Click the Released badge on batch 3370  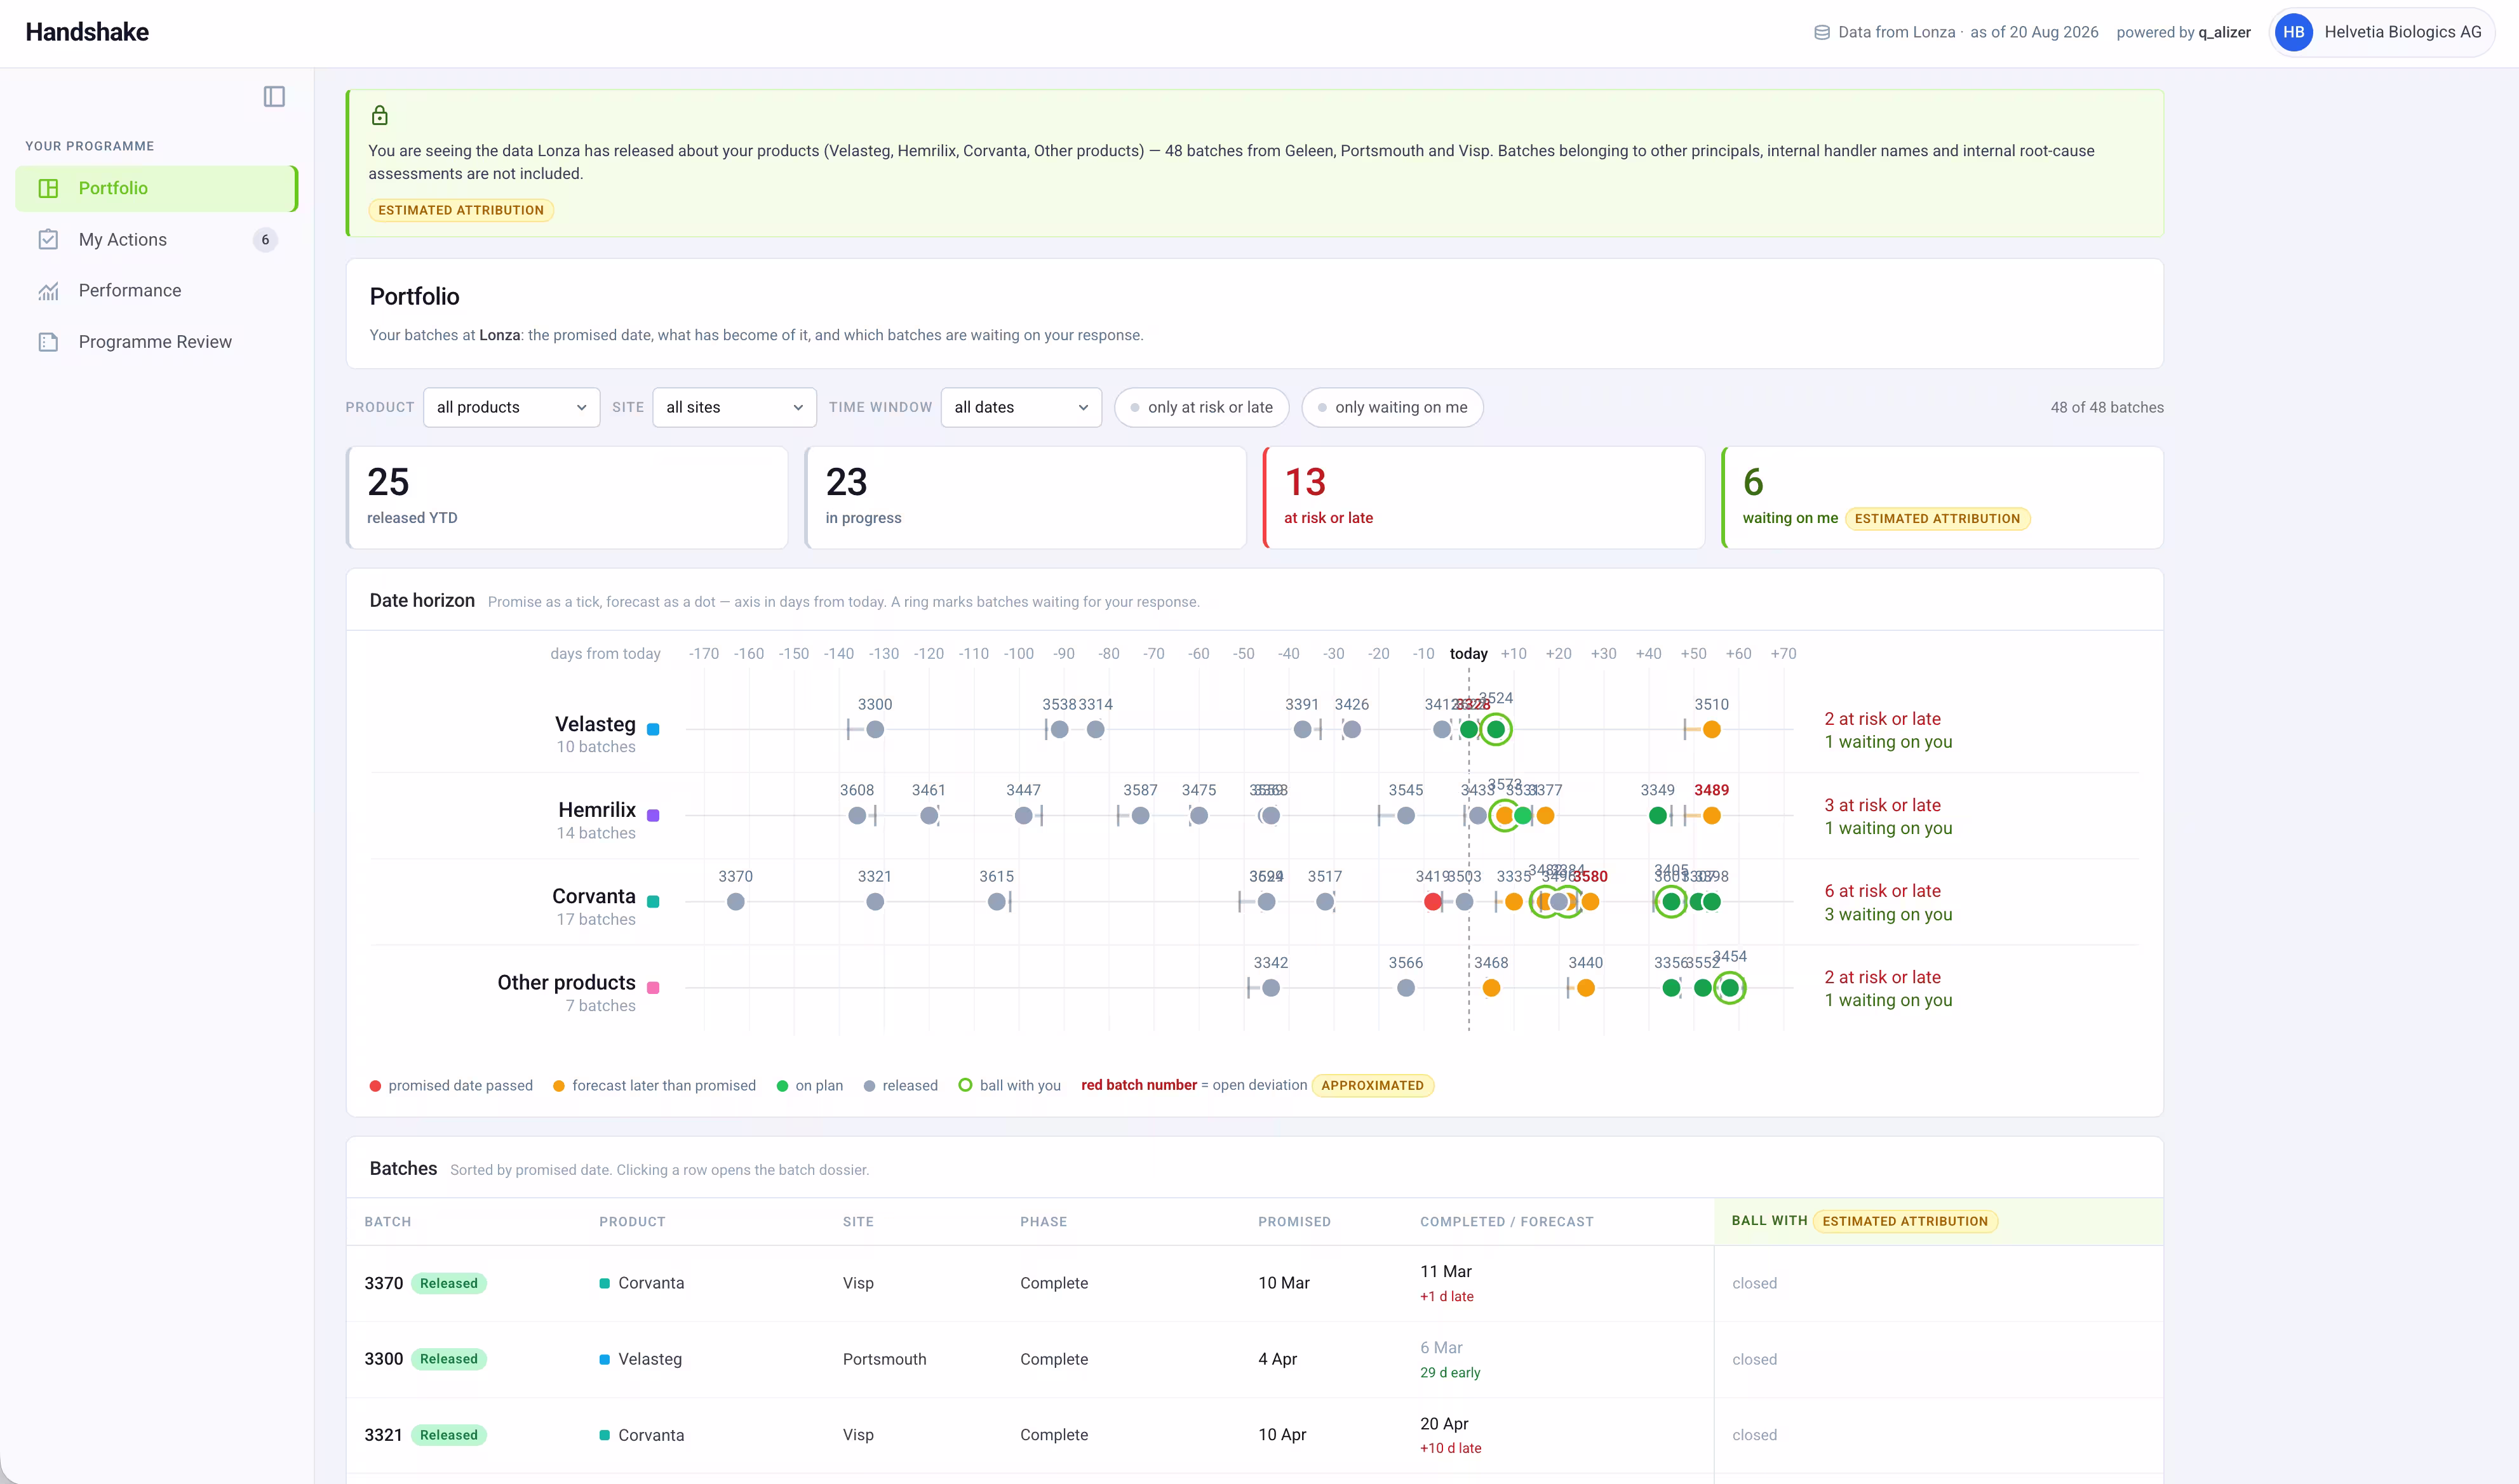448,1283
